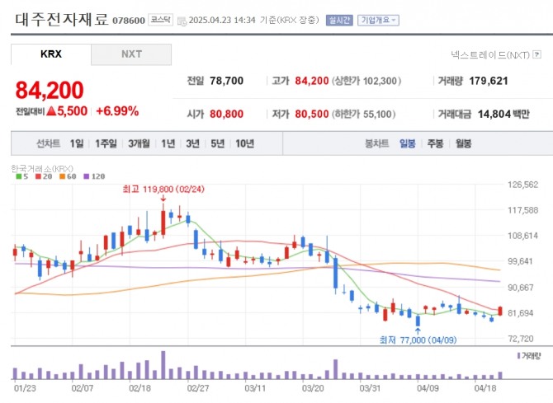Click the purple 120-day moving average legend marker
The width and height of the screenshot is (553, 403).
pyautogui.click(x=87, y=176)
